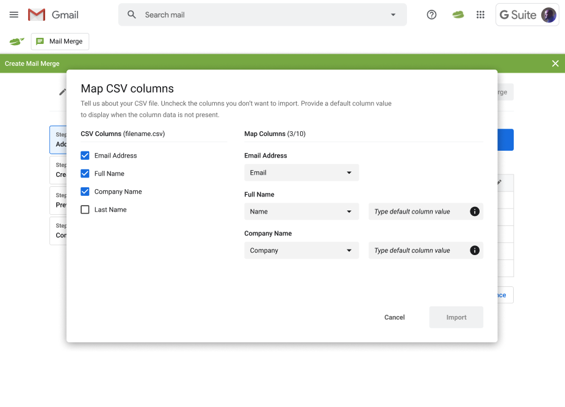Close the Create Mail Merge banner
Image resolution: width=565 pixels, height=407 pixels.
pos(555,63)
